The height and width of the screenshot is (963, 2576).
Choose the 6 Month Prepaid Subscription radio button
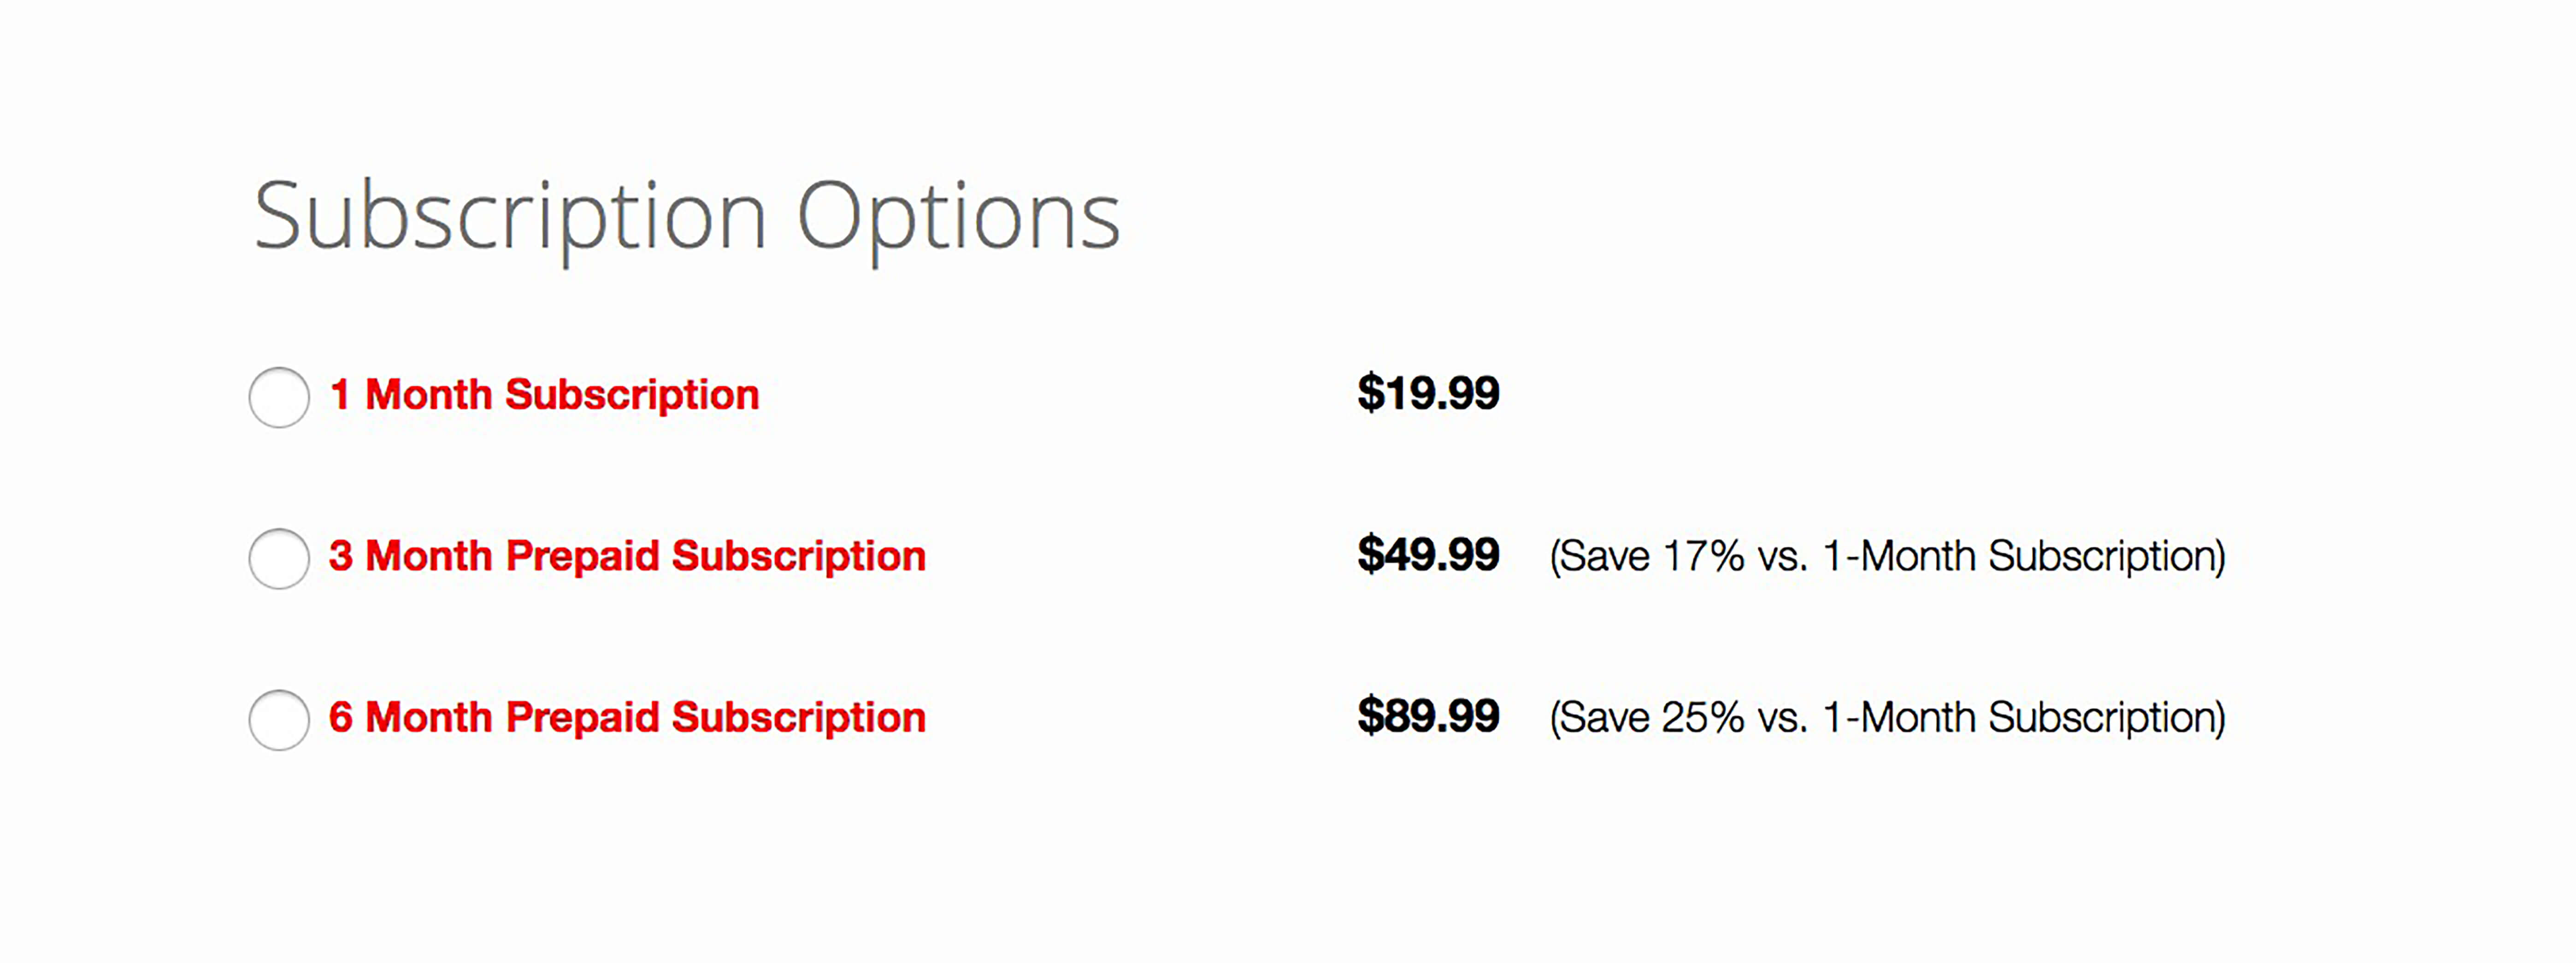[x=279, y=719]
